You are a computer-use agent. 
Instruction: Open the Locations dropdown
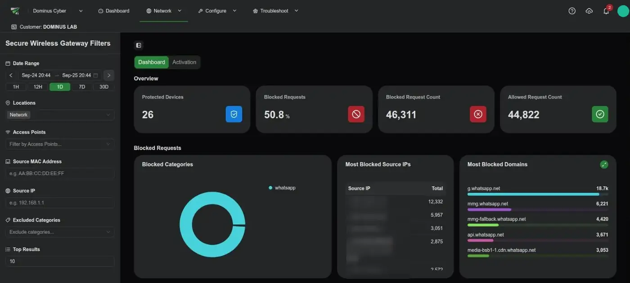(60, 115)
